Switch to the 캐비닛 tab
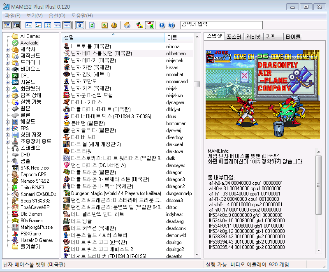The height and width of the screenshot is (272, 329). 253,37
